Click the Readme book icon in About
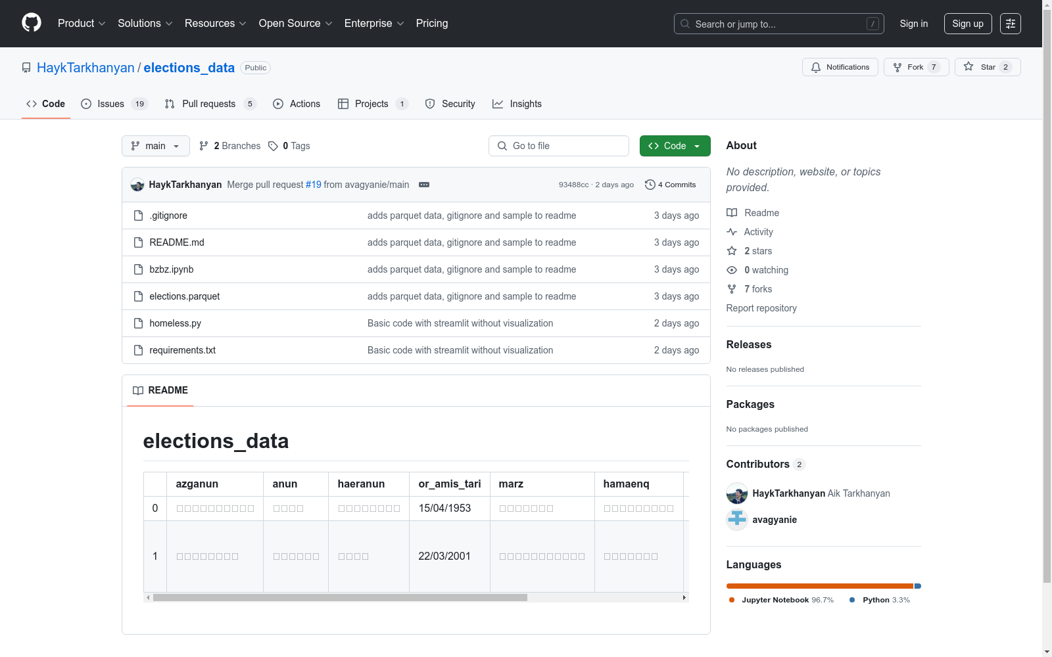1052x657 pixels. (732, 213)
